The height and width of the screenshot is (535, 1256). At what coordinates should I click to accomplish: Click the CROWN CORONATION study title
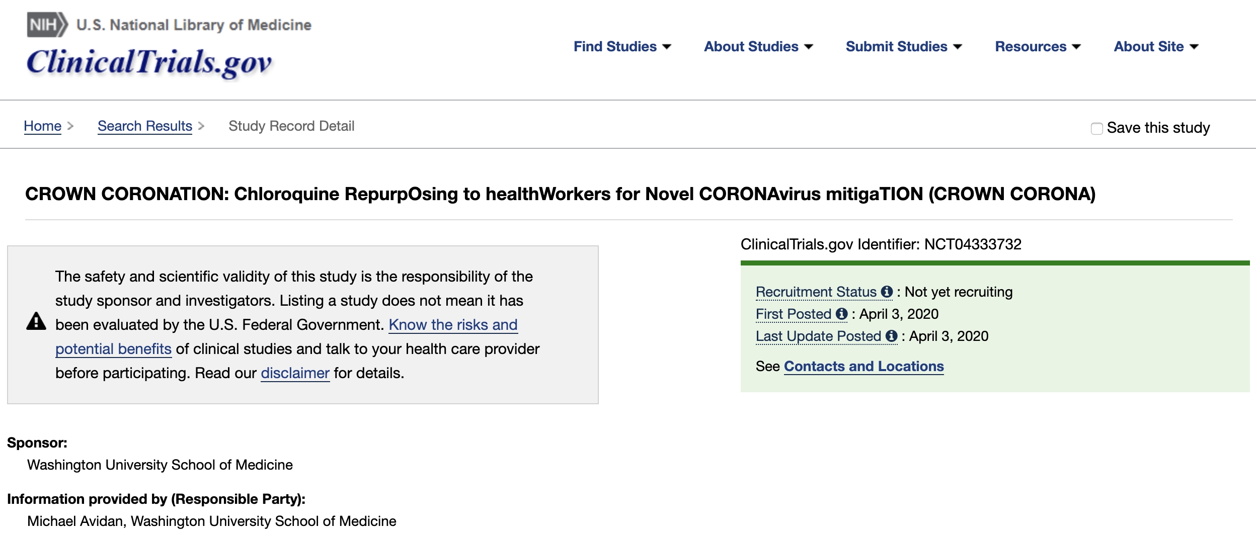pos(560,194)
